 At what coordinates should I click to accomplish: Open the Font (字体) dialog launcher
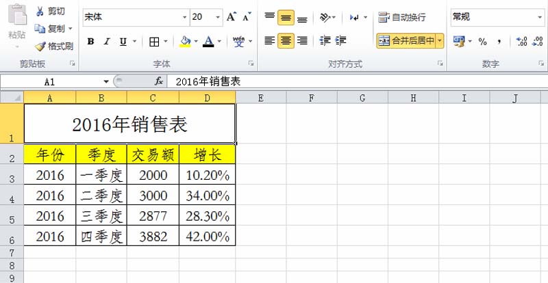point(251,63)
